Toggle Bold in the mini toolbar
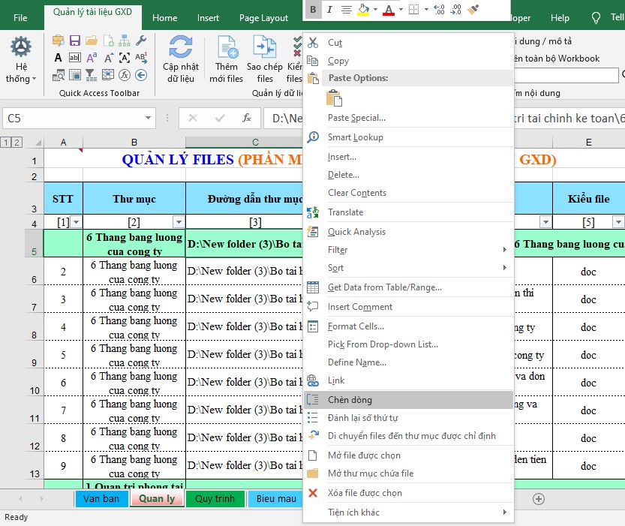Image resolution: width=625 pixels, height=526 pixels. tap(313, 10)
